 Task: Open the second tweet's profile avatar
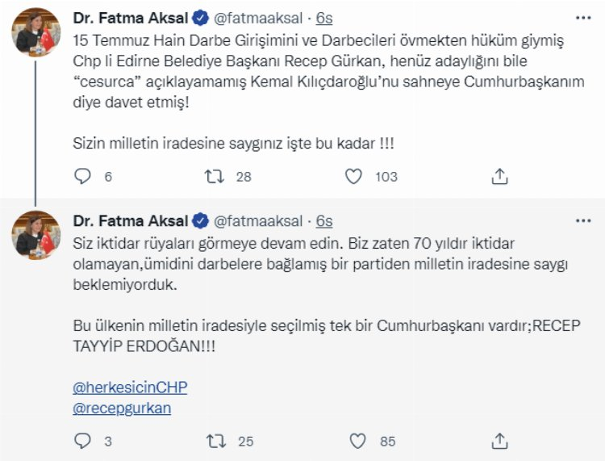tap(36, 236)
